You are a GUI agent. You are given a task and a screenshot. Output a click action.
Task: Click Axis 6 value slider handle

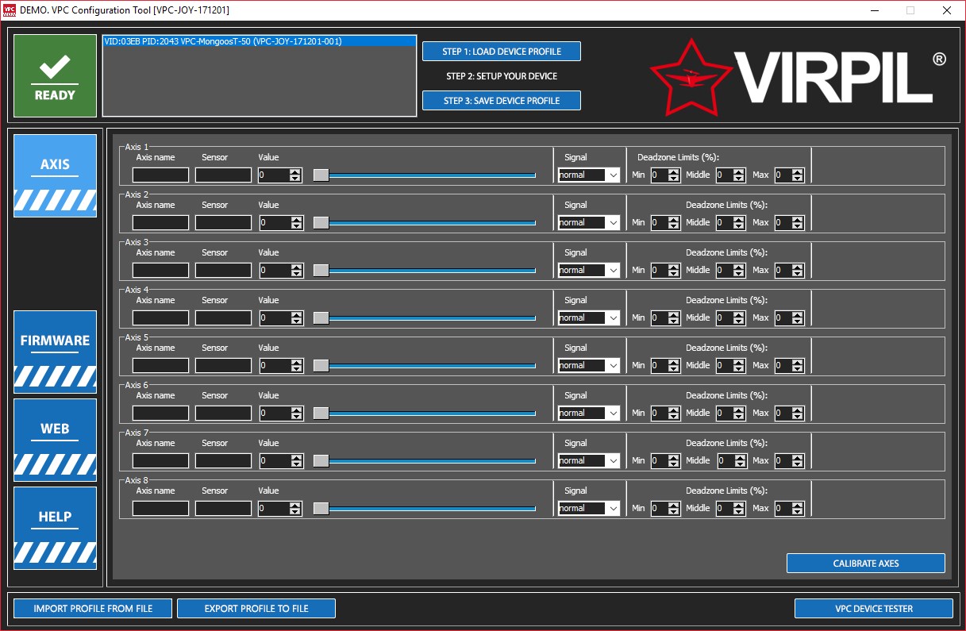pyautogui.click(x=321, y=414)
